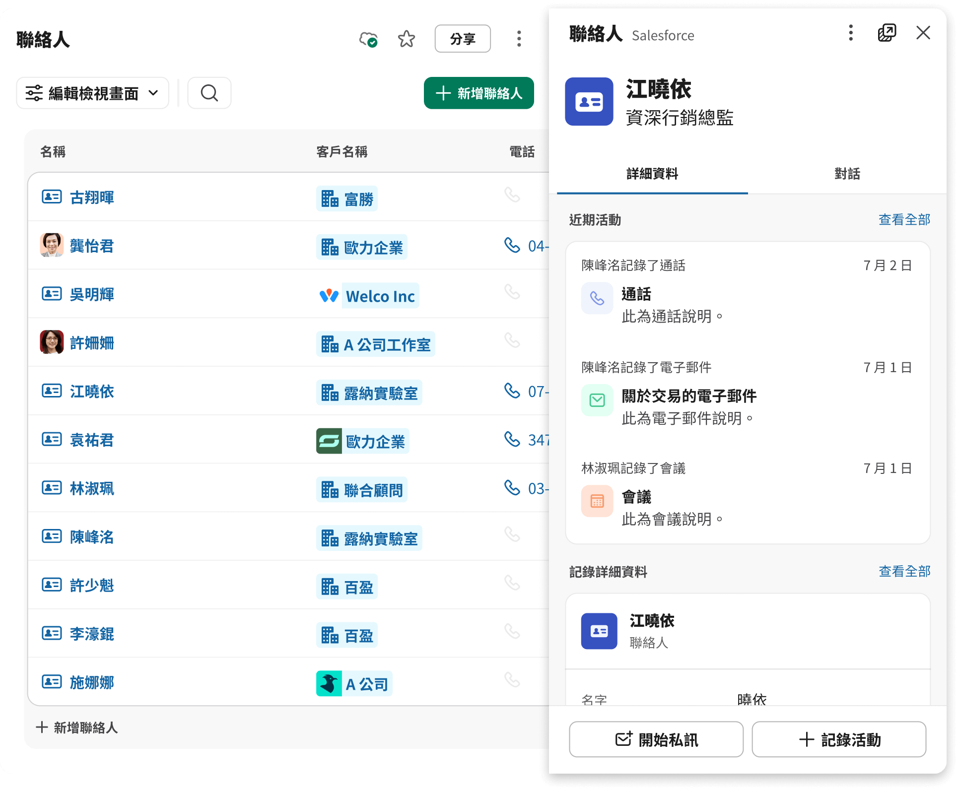Click the 分享 button
This screenshot has width=959, height=790.
coord(462,38)
